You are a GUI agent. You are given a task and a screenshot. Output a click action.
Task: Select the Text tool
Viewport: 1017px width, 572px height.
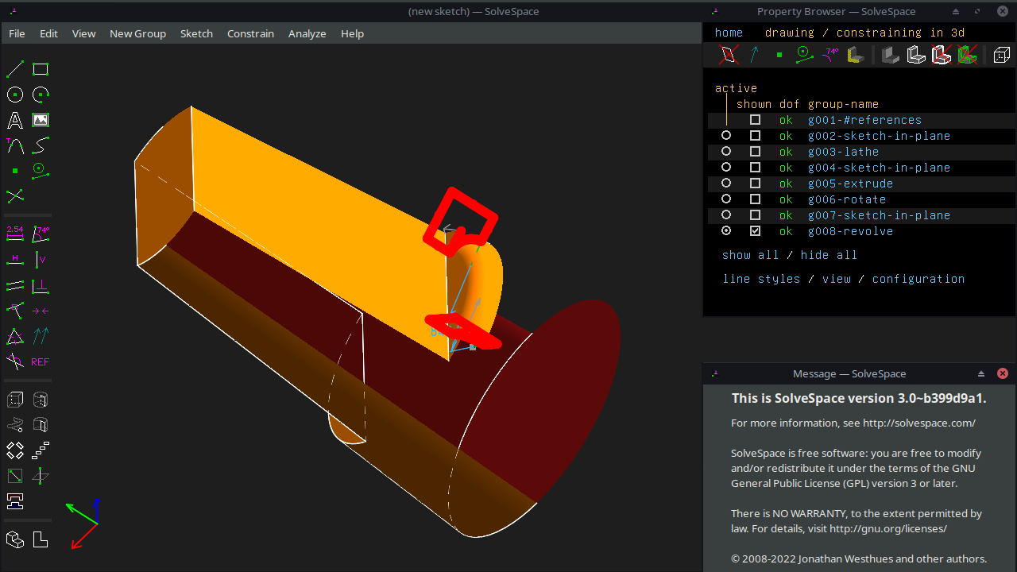point(14,120)
